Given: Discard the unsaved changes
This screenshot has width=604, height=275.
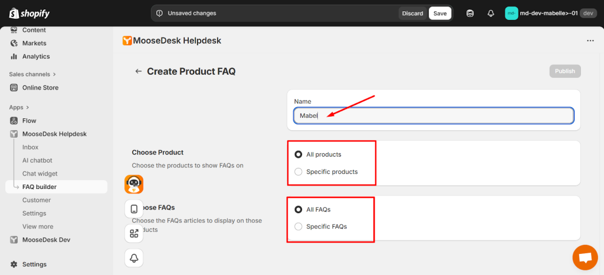Looking at the screenshot, I should 412,13.
